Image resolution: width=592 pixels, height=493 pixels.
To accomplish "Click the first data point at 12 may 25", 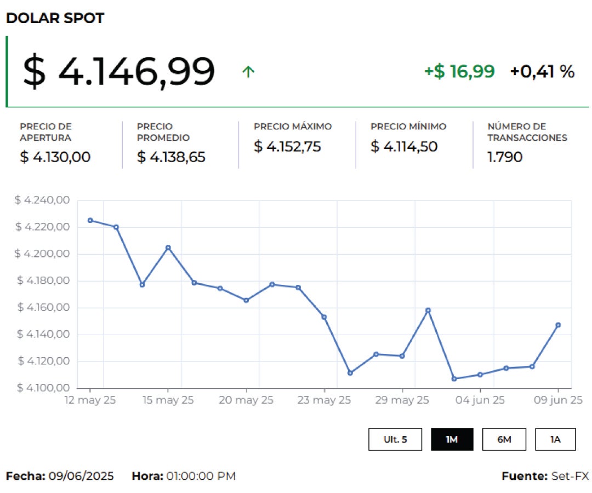I will 90,220.
